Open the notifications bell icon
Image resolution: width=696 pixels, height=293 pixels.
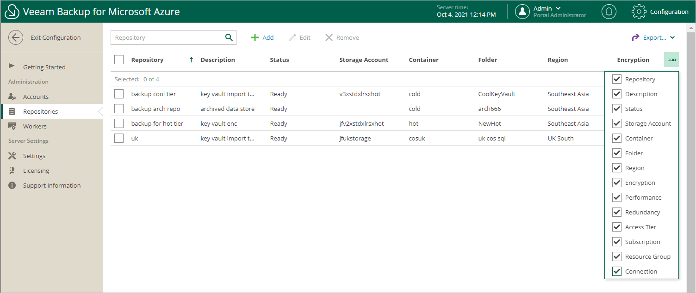coord(609,12)
